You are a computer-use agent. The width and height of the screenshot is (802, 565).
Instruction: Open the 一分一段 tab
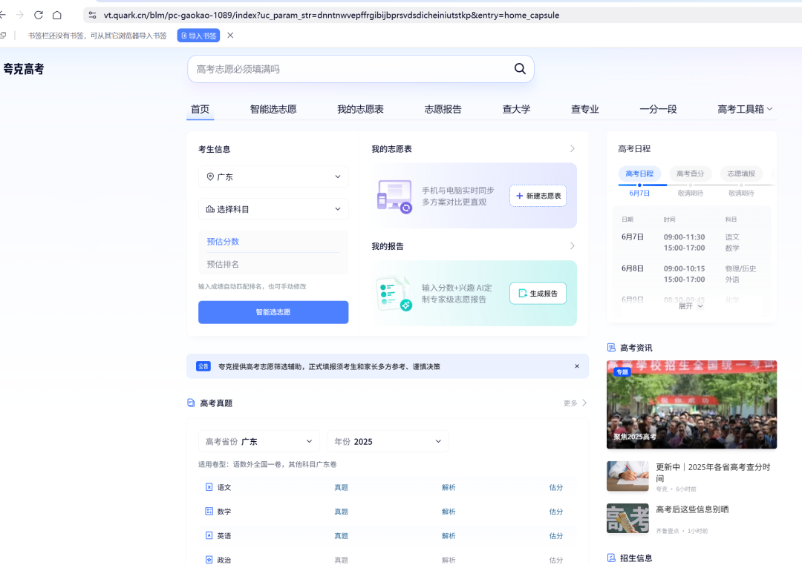(658, 109)
